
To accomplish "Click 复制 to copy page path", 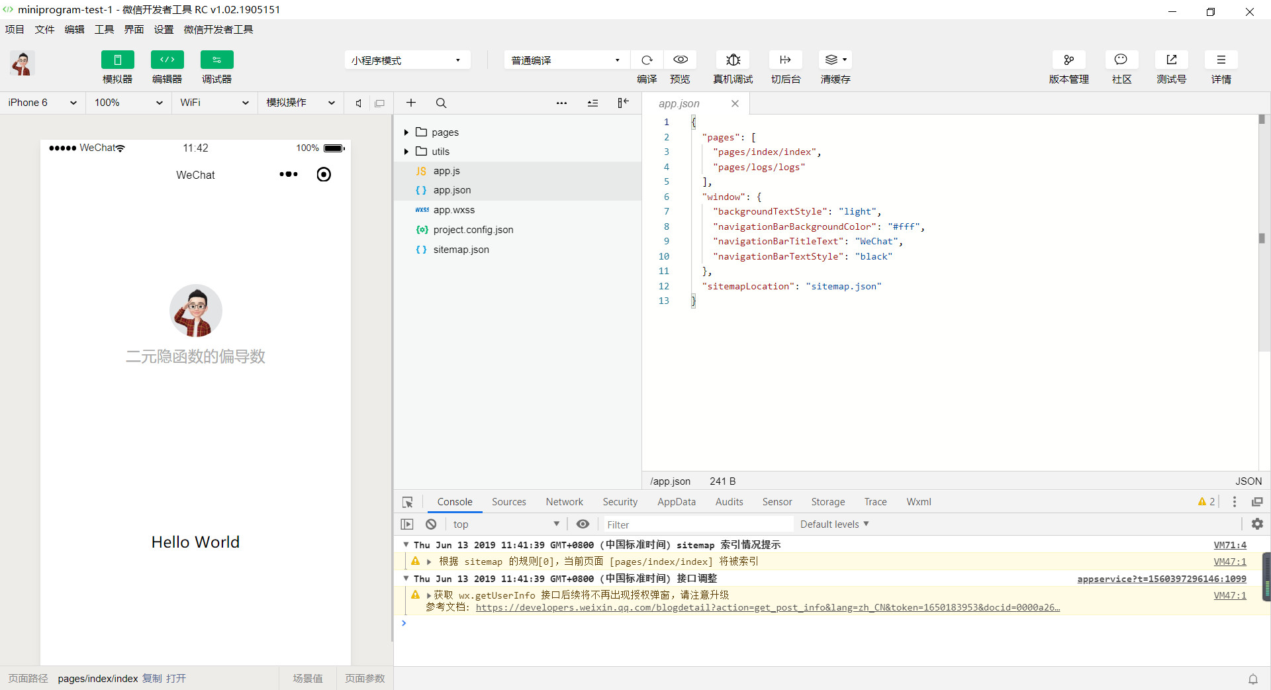I will [152, 678].
